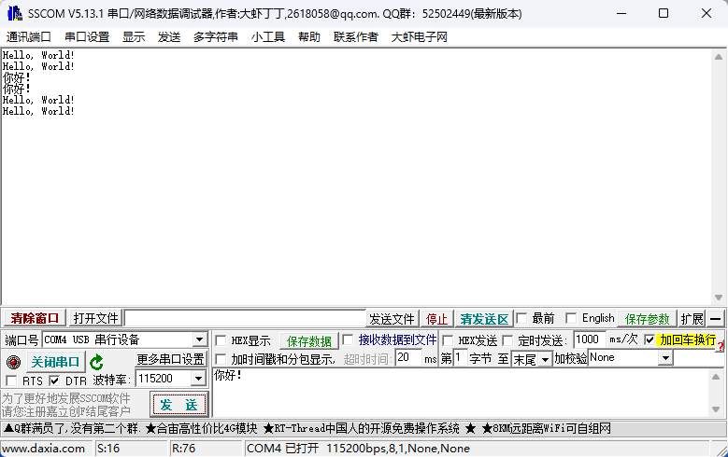Viewport: 728px width, 457px height.
Task: Click the 超时时间 20 ms input field
Action: [407, 358]
